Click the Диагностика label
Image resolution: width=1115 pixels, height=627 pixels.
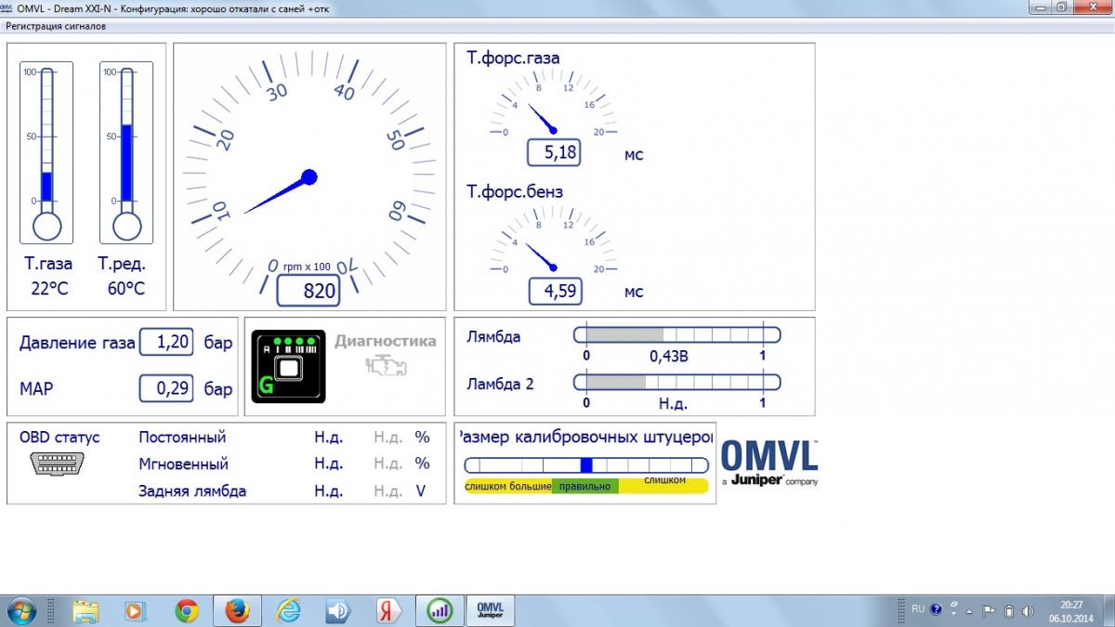point(385,341)
